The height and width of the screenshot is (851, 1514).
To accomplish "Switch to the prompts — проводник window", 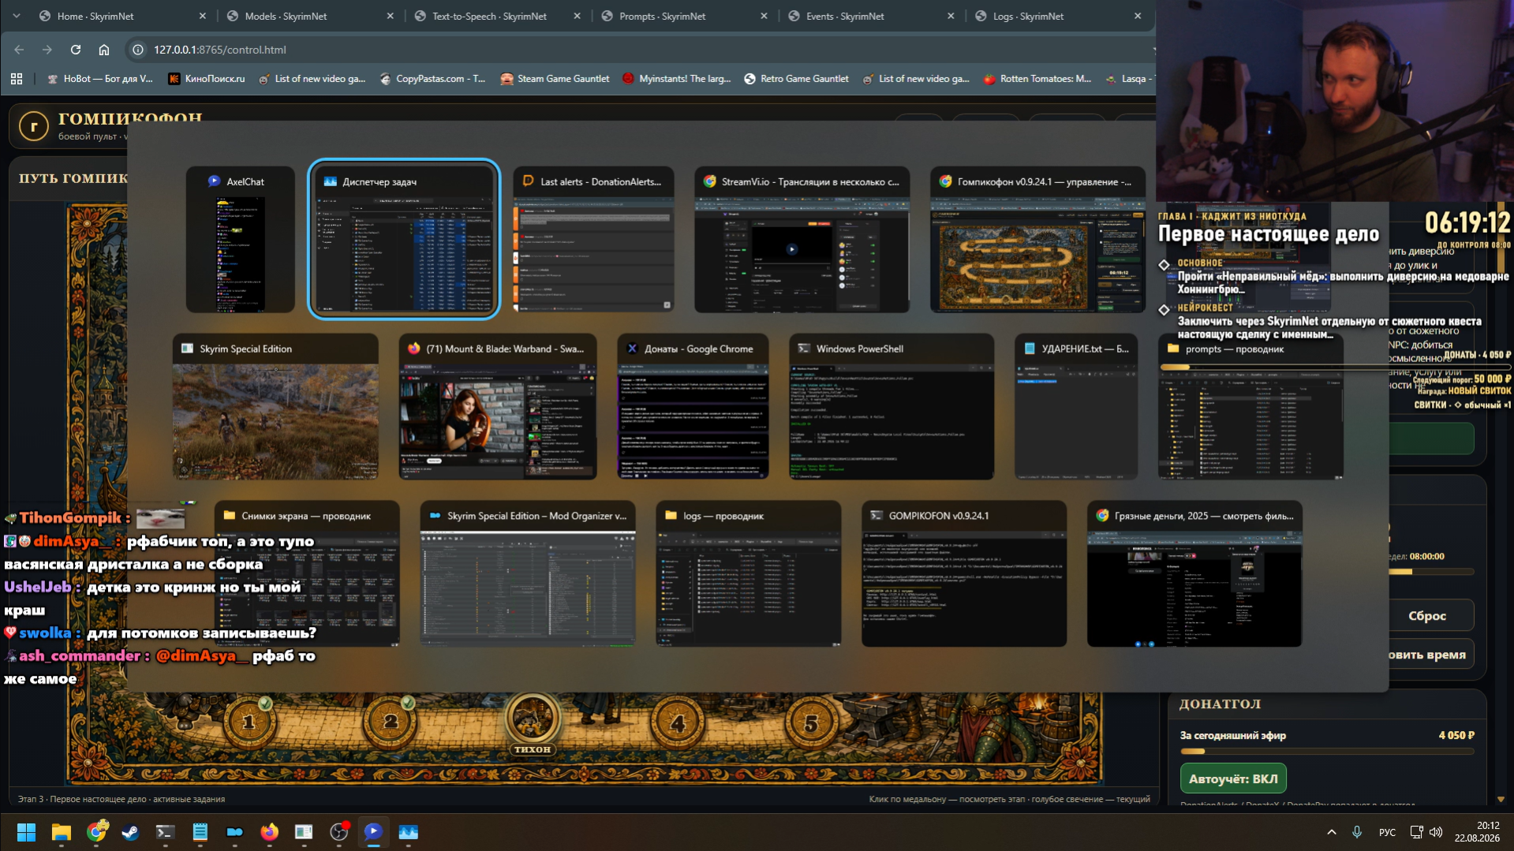I will tap(1251, 407).
